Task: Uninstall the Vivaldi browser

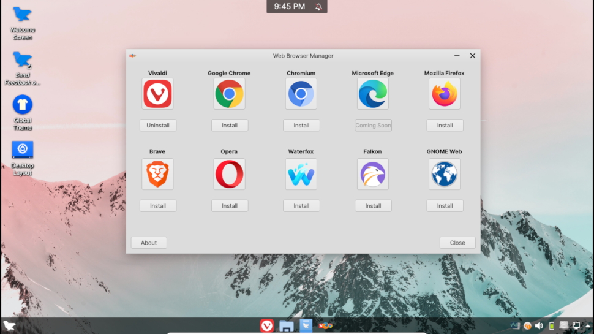Action: click(x=158, y=126)
